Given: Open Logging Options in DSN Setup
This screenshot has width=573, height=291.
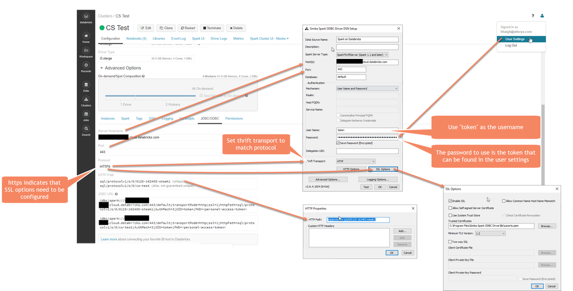Looking at the screenshot, I should (x=378, y=180).
